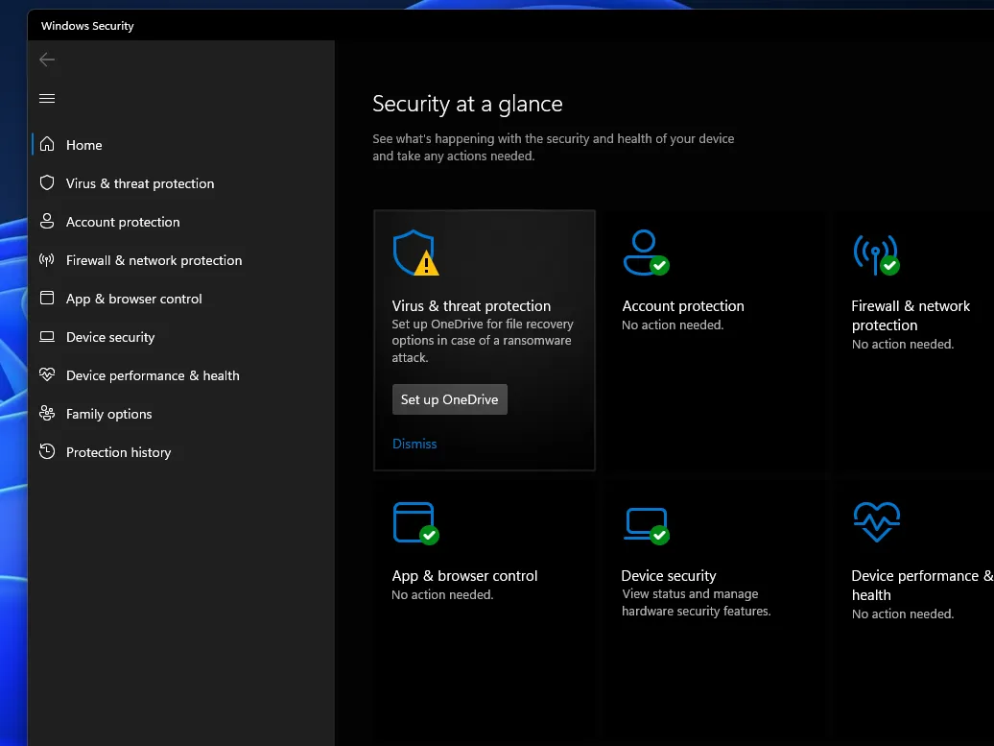Image resolution: width=994 pixels, height=746 pixels.
Task: Open the Firewall & network protection tile icon
Action: [875, 253]
